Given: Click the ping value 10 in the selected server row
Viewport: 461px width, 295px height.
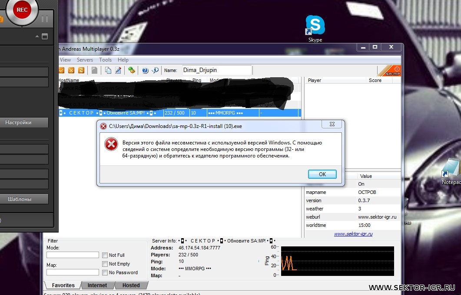Looking at the screenshot, I should [198, 113].
